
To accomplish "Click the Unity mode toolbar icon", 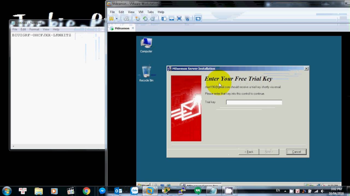I will tap(187, 19).
